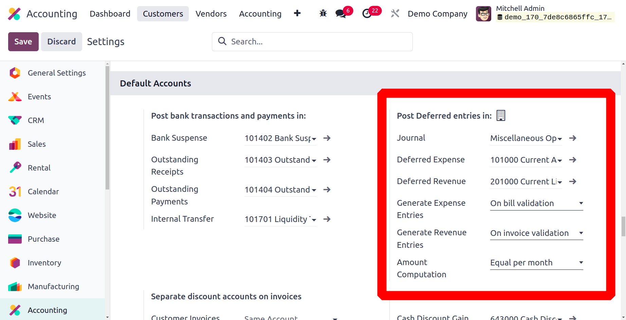The image size is (626, 320).
Task: Focus the settings Search field
Action: click(312, 42)
